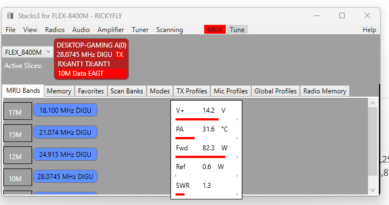
Task: Open the Tuner menu
Action: (140, 30)
